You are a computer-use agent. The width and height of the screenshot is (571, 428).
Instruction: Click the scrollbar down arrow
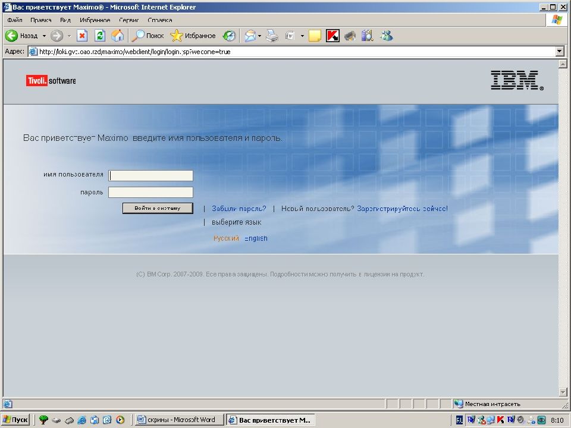click(563, 392)
